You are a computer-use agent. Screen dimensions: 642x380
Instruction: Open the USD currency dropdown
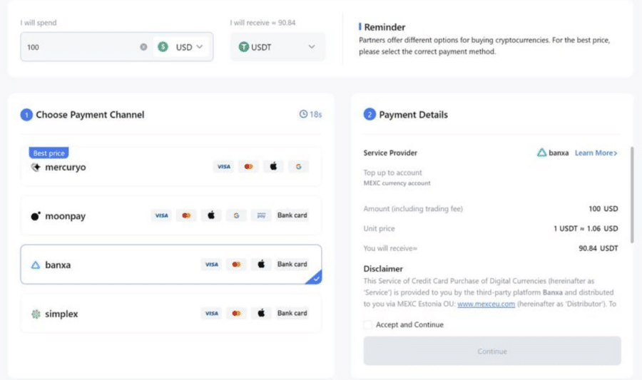(180, 47)
